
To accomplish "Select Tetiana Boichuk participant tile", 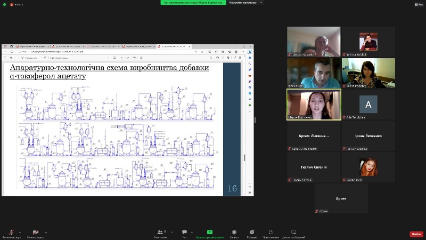I will (x=368, y=42).
